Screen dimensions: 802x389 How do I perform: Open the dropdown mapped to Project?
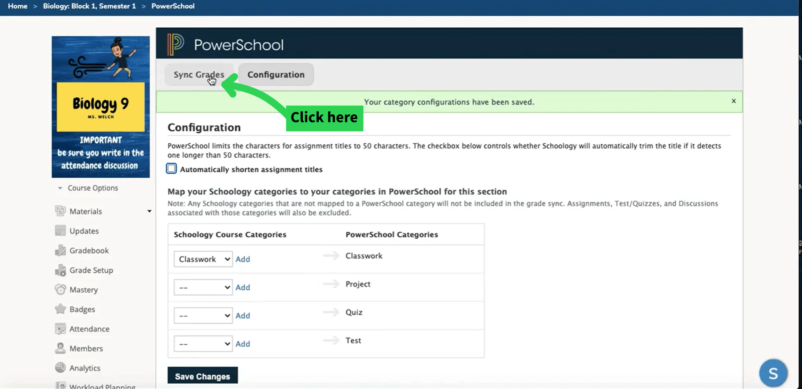(203, 287)
